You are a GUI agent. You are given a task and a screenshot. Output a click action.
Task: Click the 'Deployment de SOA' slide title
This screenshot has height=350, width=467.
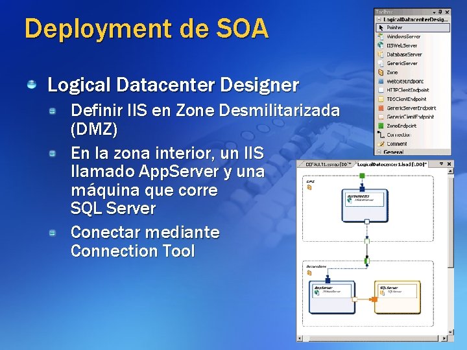pyautogui.click(x=147, y=29)
